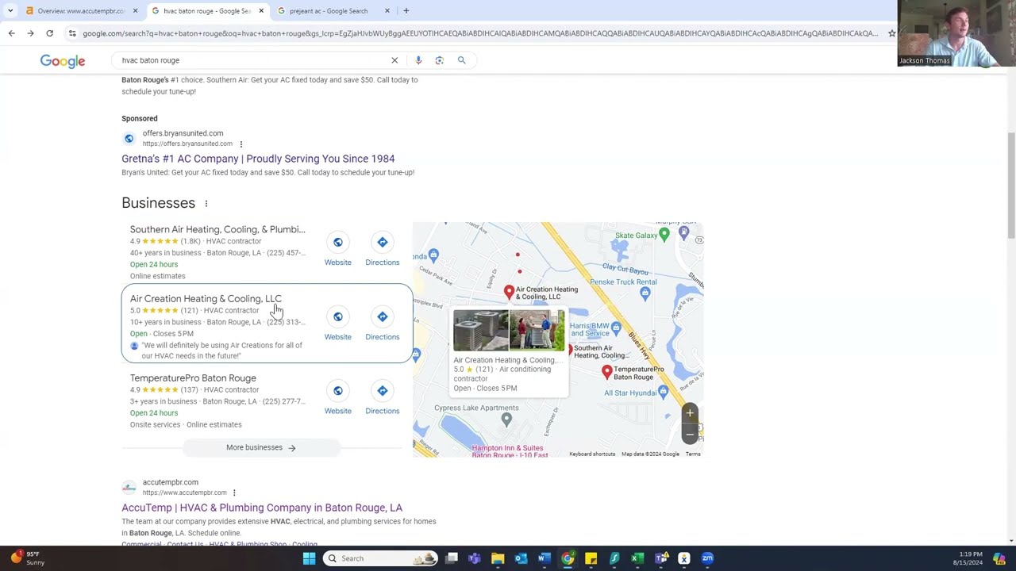Open Word from the taskbar
The width and height of the screenshot is (1016, 571).
coord(544,558)
